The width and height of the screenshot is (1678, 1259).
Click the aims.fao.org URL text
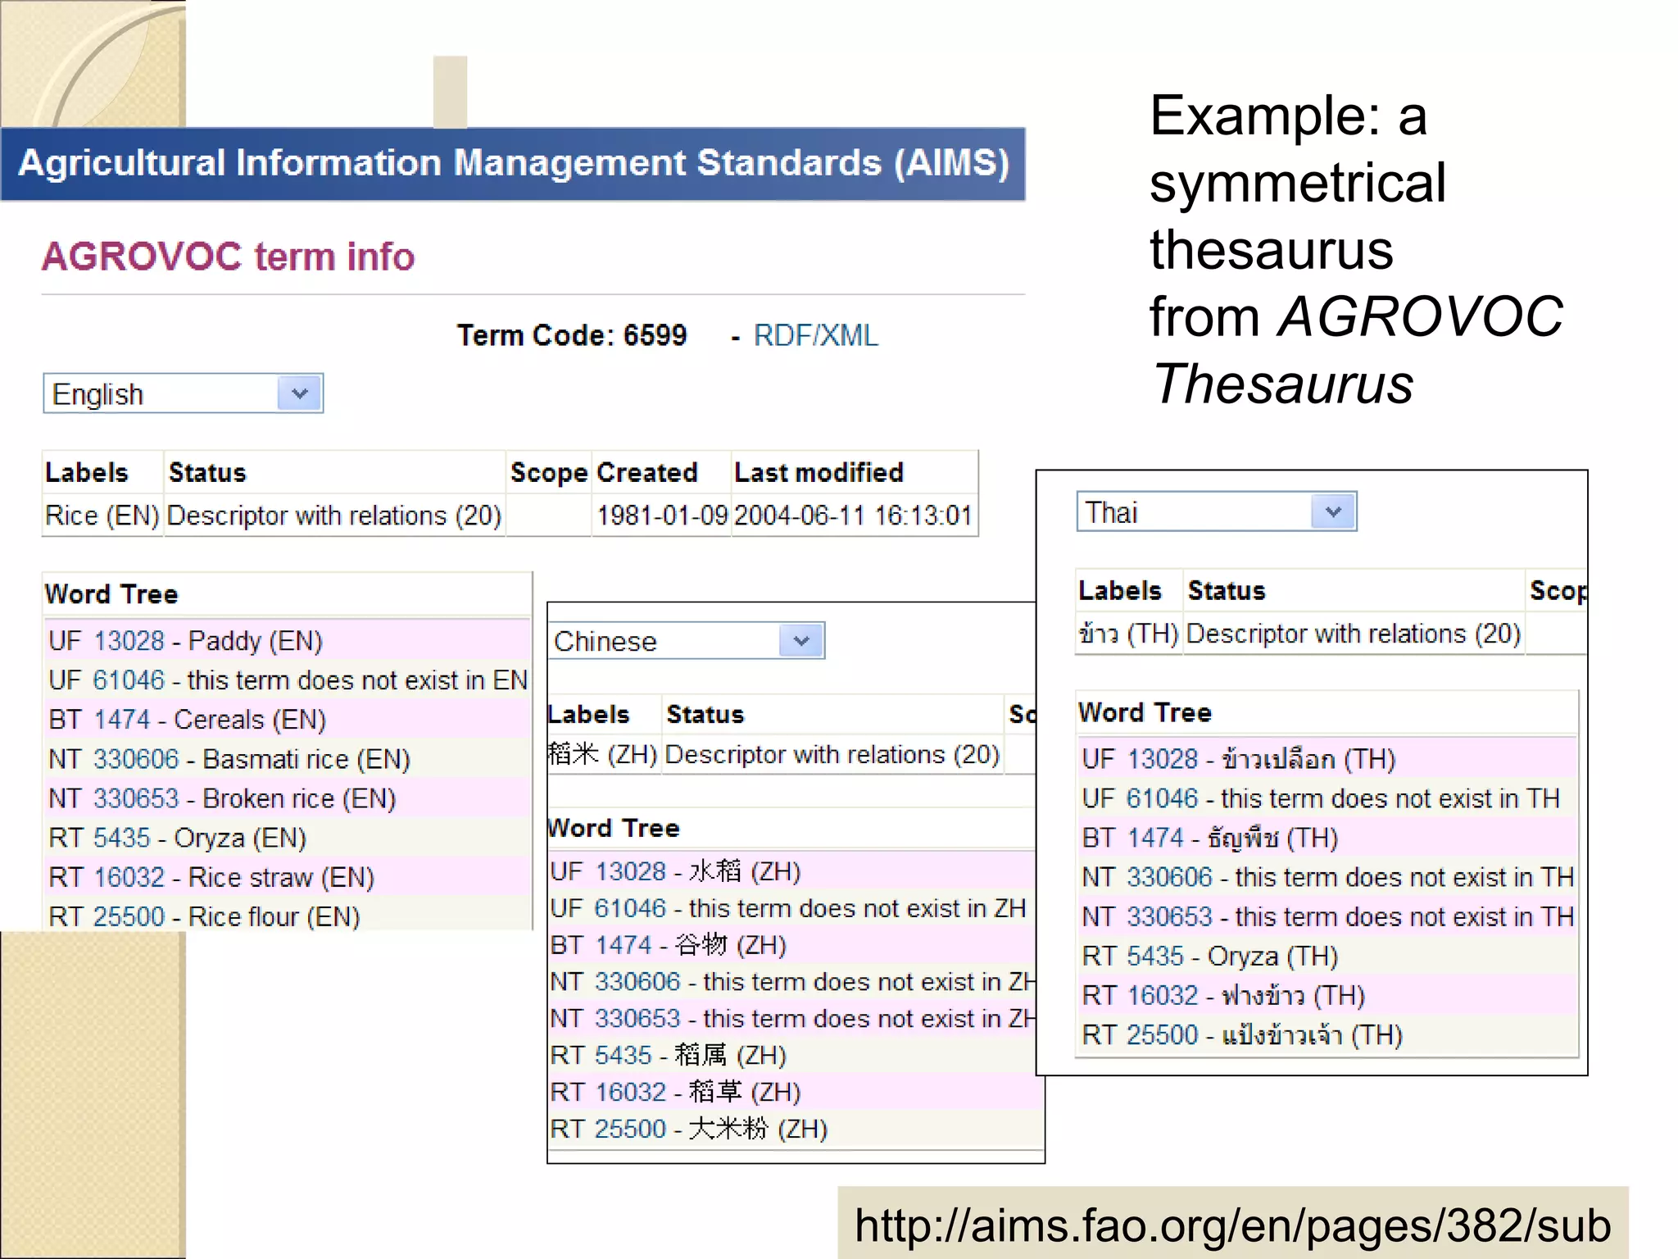[1233, 1225]
